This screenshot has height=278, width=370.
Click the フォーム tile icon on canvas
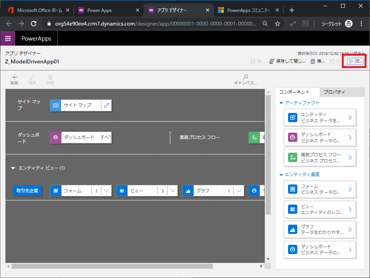pos(56,191)
